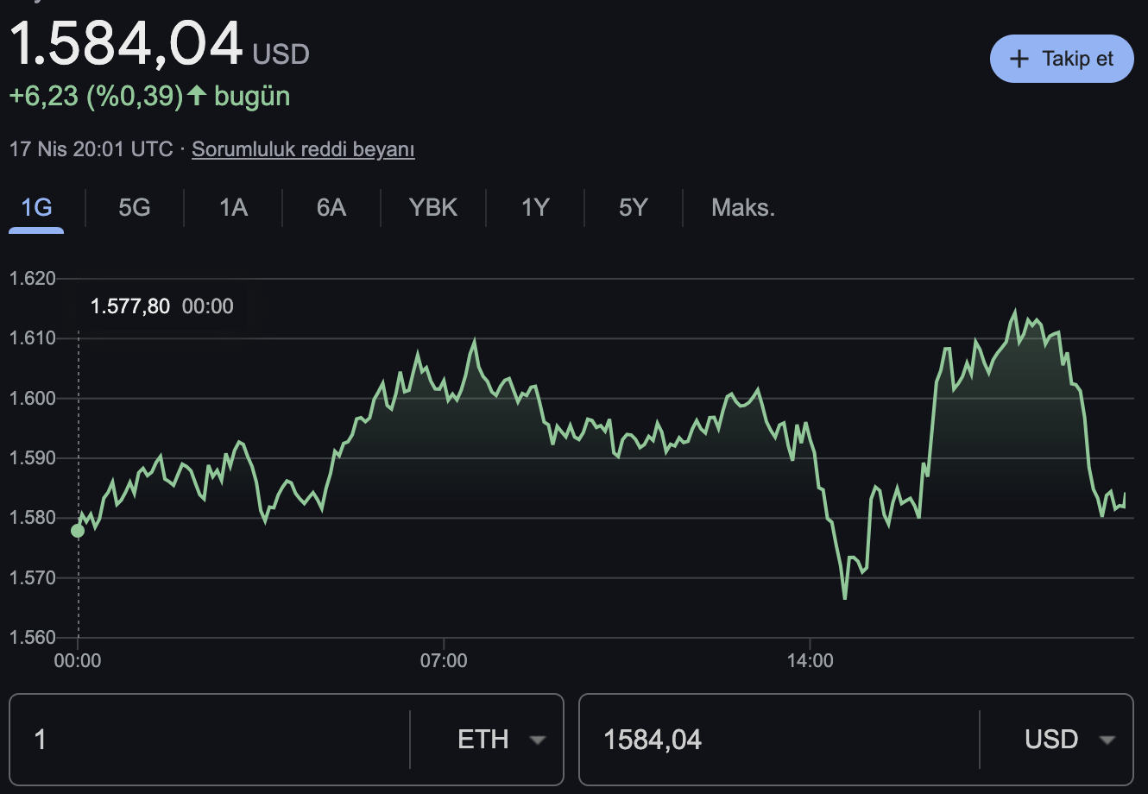Select the Maks. time range tab
The width and height of the screenshot is (1148, 794).
(x=743, y=207)
